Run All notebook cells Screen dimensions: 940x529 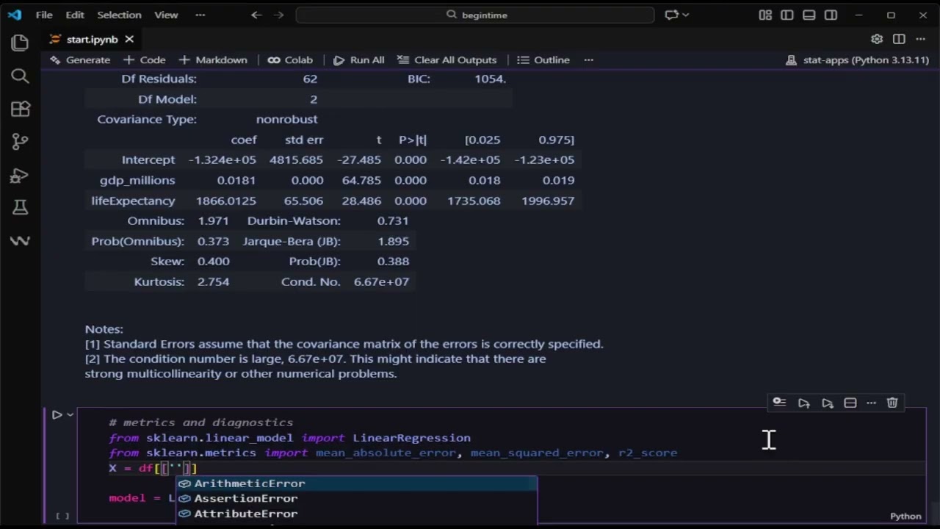(358, 60)
